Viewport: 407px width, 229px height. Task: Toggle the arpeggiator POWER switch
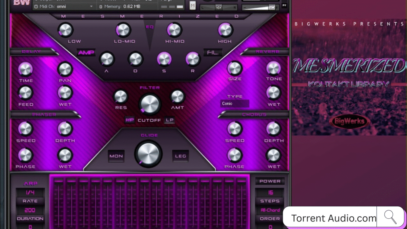[x=270, y=181]
